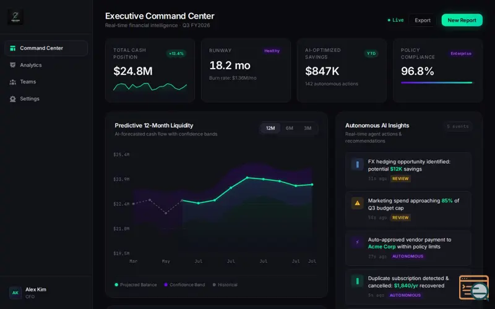Click the auto-approved payment lightning icon
The height and width of the screenshot is (309, 495).
(358, 242)
